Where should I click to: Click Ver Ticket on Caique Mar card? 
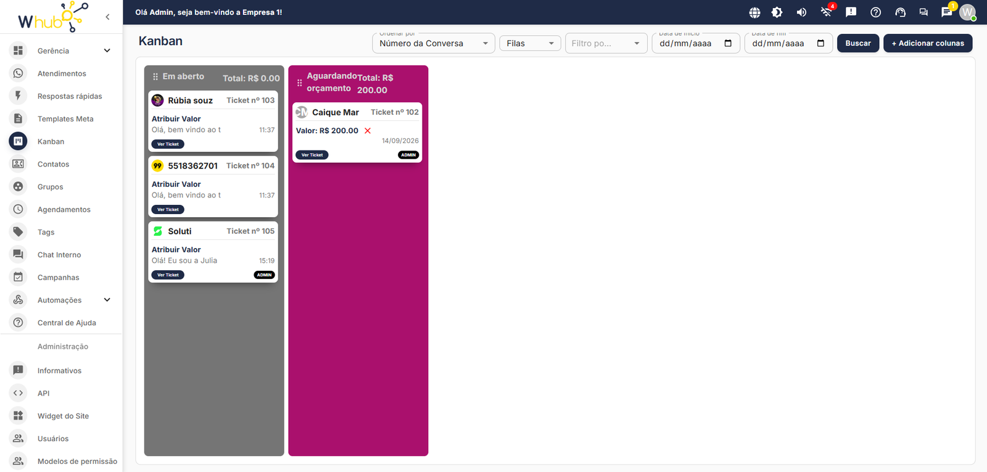(312, 155)
